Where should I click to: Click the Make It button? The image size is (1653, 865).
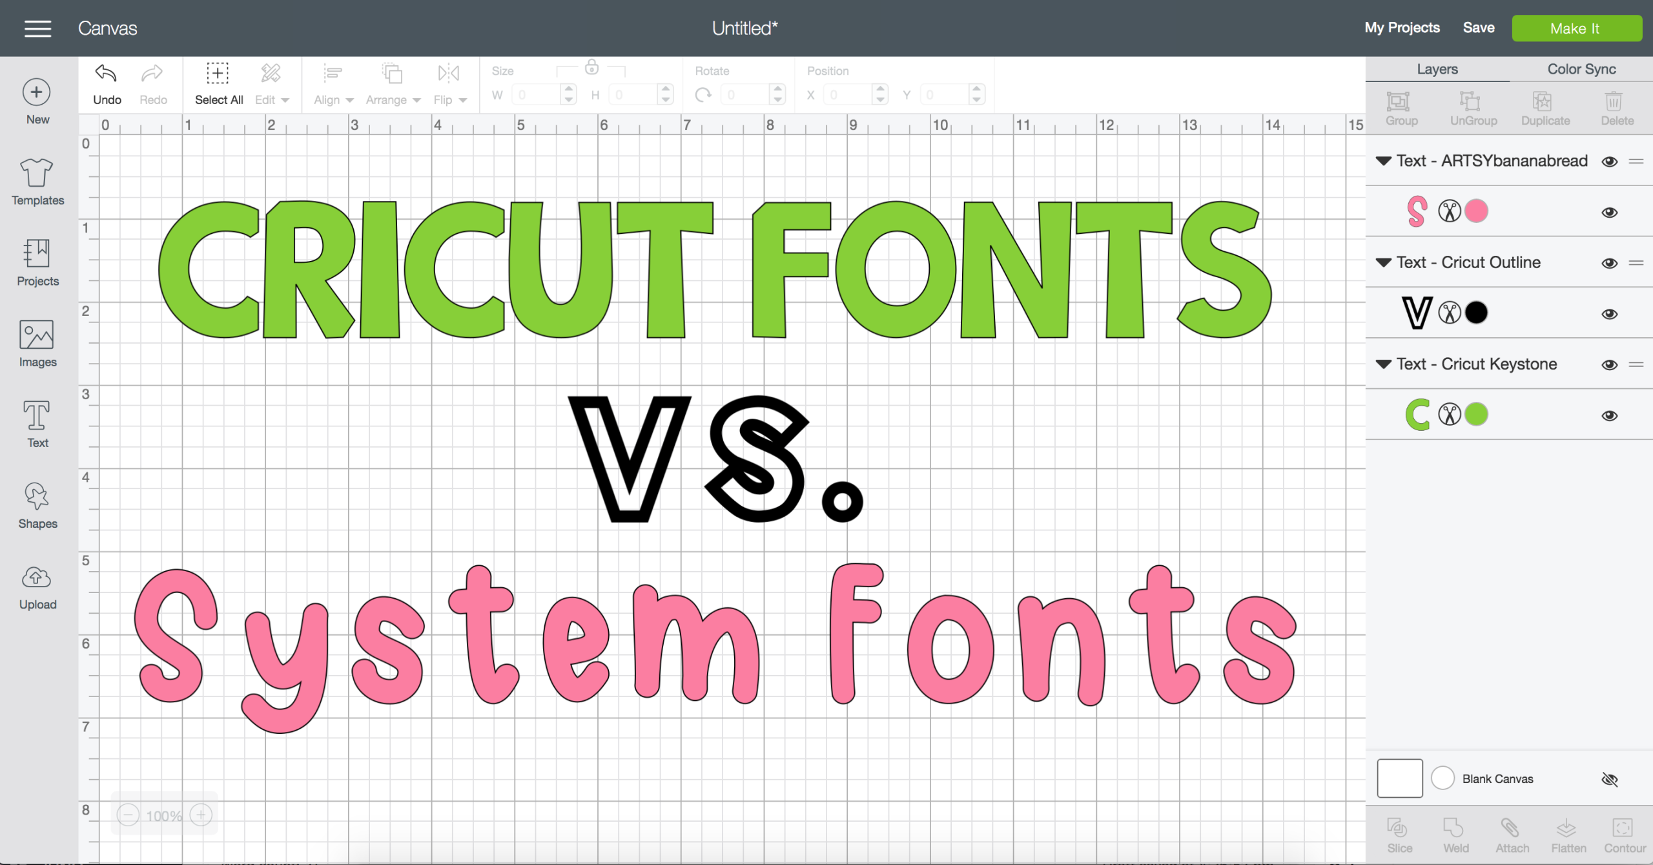click(x=1576, y=27)
